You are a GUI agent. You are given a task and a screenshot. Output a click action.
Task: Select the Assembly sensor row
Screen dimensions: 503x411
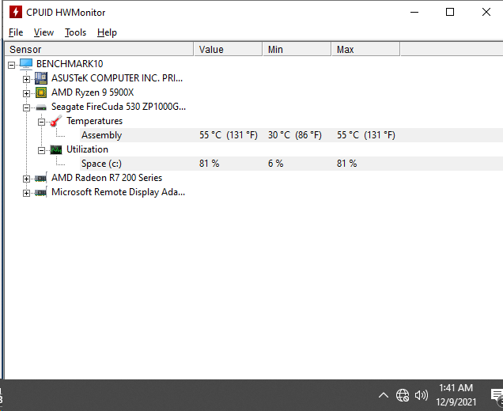[291, 135]
